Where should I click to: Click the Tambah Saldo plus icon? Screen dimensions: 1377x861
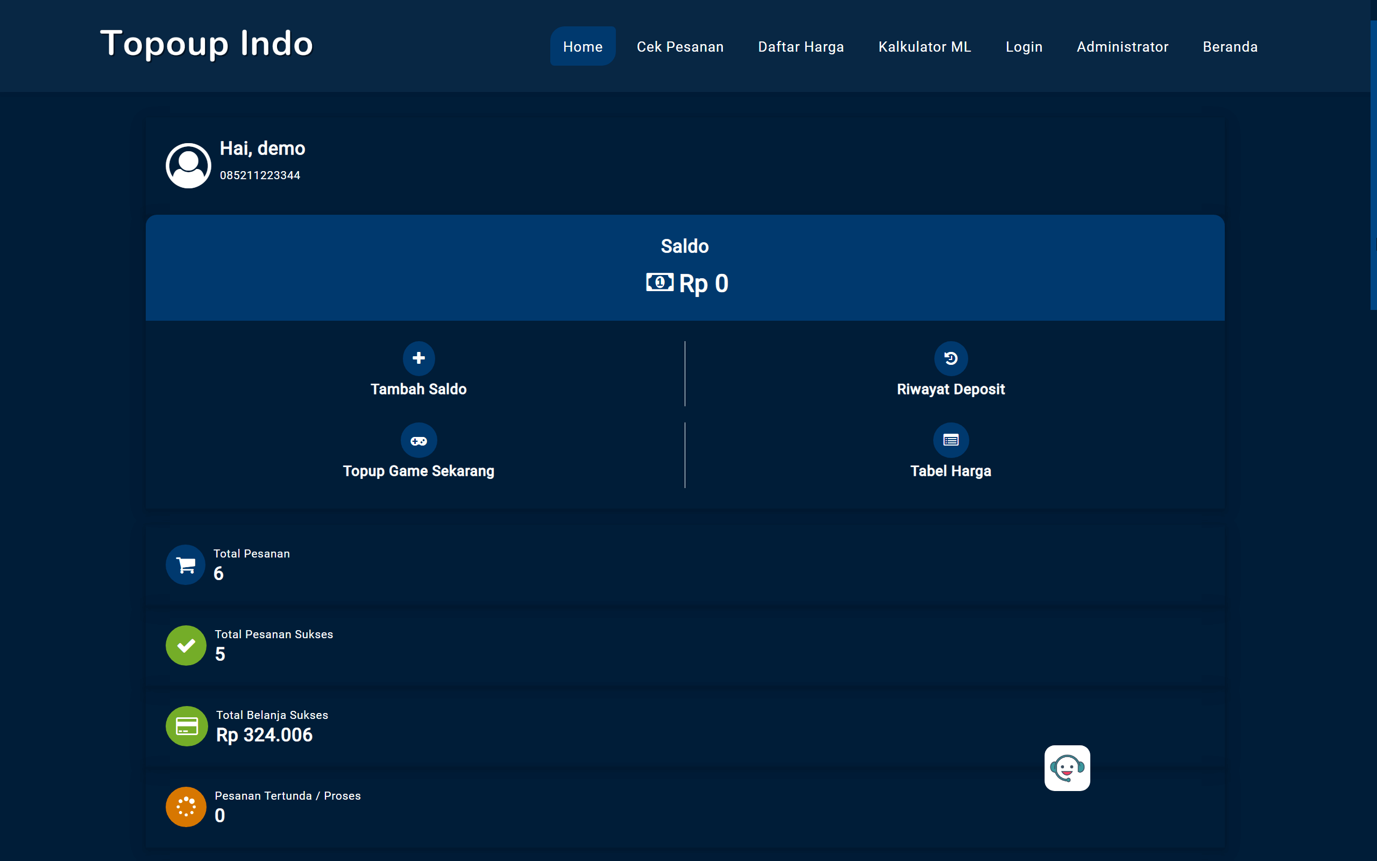click(x=418, y=358)
